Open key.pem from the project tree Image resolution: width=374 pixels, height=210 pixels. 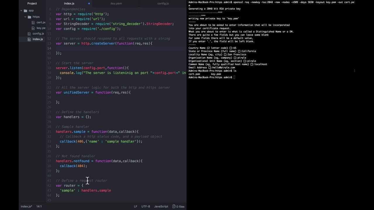tap(41, 28)
